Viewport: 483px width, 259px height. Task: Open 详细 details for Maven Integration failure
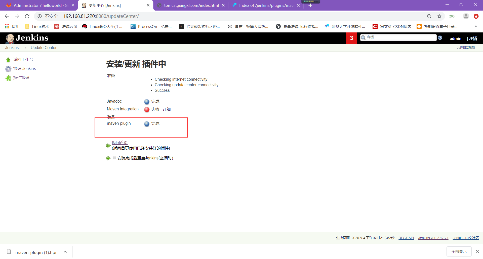167,109
